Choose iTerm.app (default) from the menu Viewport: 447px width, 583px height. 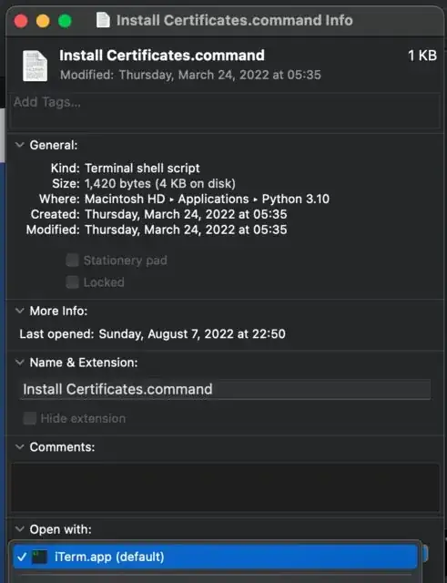[216, 557]
